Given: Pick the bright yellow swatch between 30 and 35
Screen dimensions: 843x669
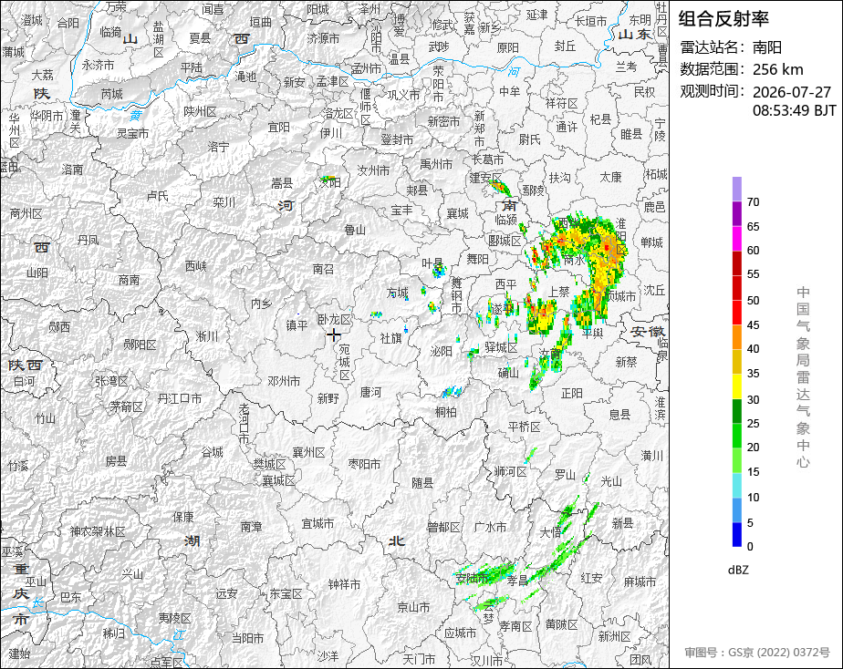Looking at the screenshot, I should click(x=736, y=386).
